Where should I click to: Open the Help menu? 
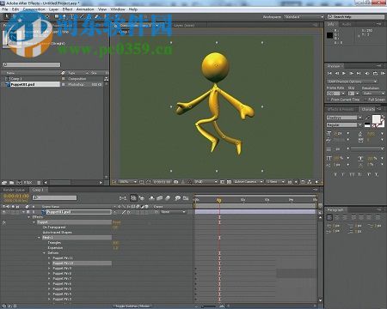pyautogui.click(x=133, y=9)
